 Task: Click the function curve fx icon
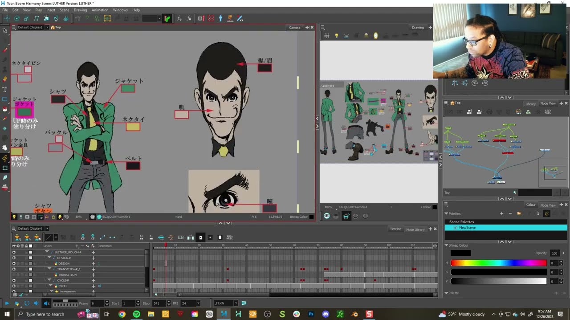tap(179, 19)
